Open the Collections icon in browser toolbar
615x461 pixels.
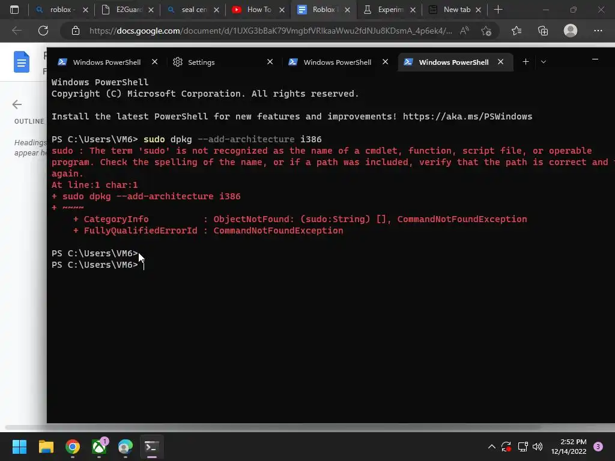pyautogui.click(x=543, y=31)
